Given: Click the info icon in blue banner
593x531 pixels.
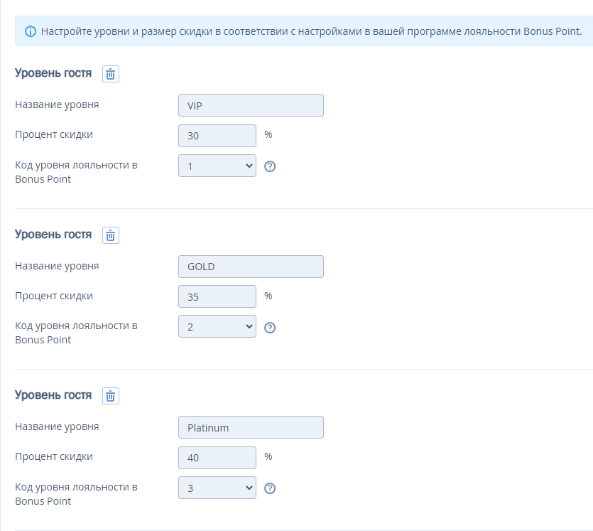Looking at the screenshot, I should (31, 31).
